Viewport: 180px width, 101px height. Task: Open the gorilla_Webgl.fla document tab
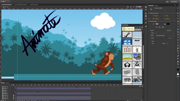21,5
